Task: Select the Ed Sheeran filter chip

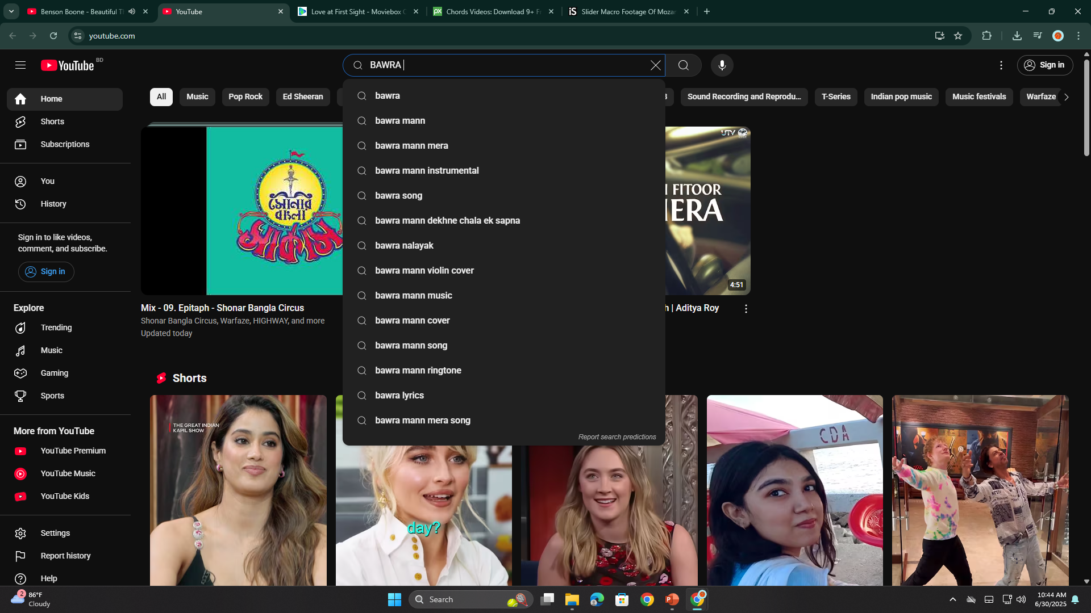Action: [x=303, y=97]
